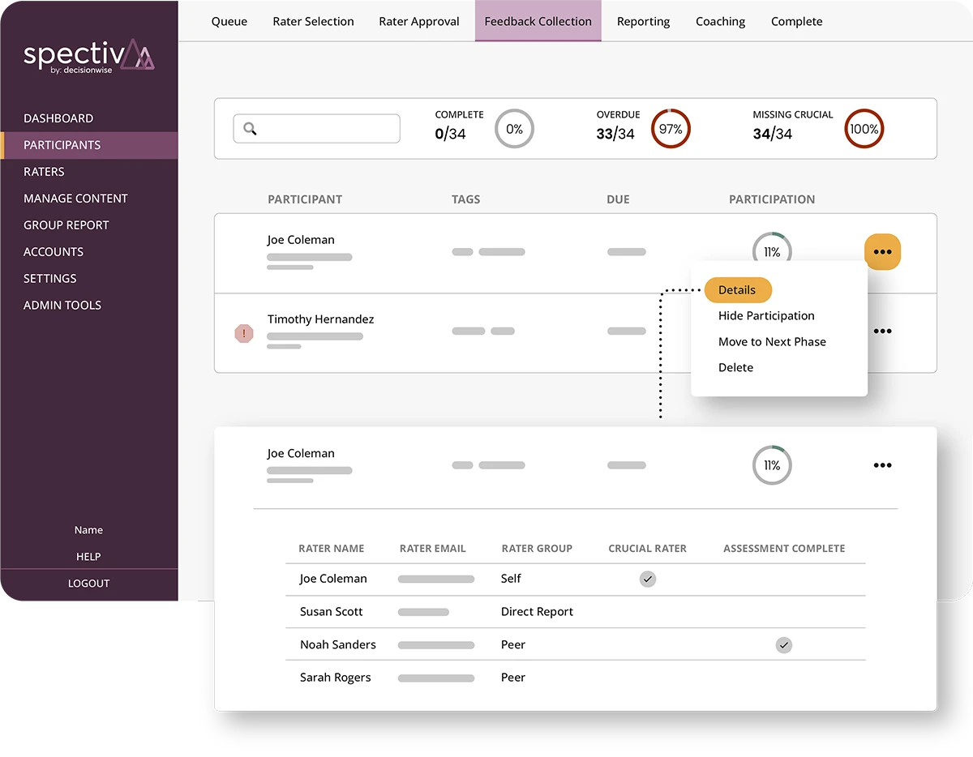Open Group Report in sidebar
Screen dimensions: 973x757
pyautogui.click(x=66, y=225)
